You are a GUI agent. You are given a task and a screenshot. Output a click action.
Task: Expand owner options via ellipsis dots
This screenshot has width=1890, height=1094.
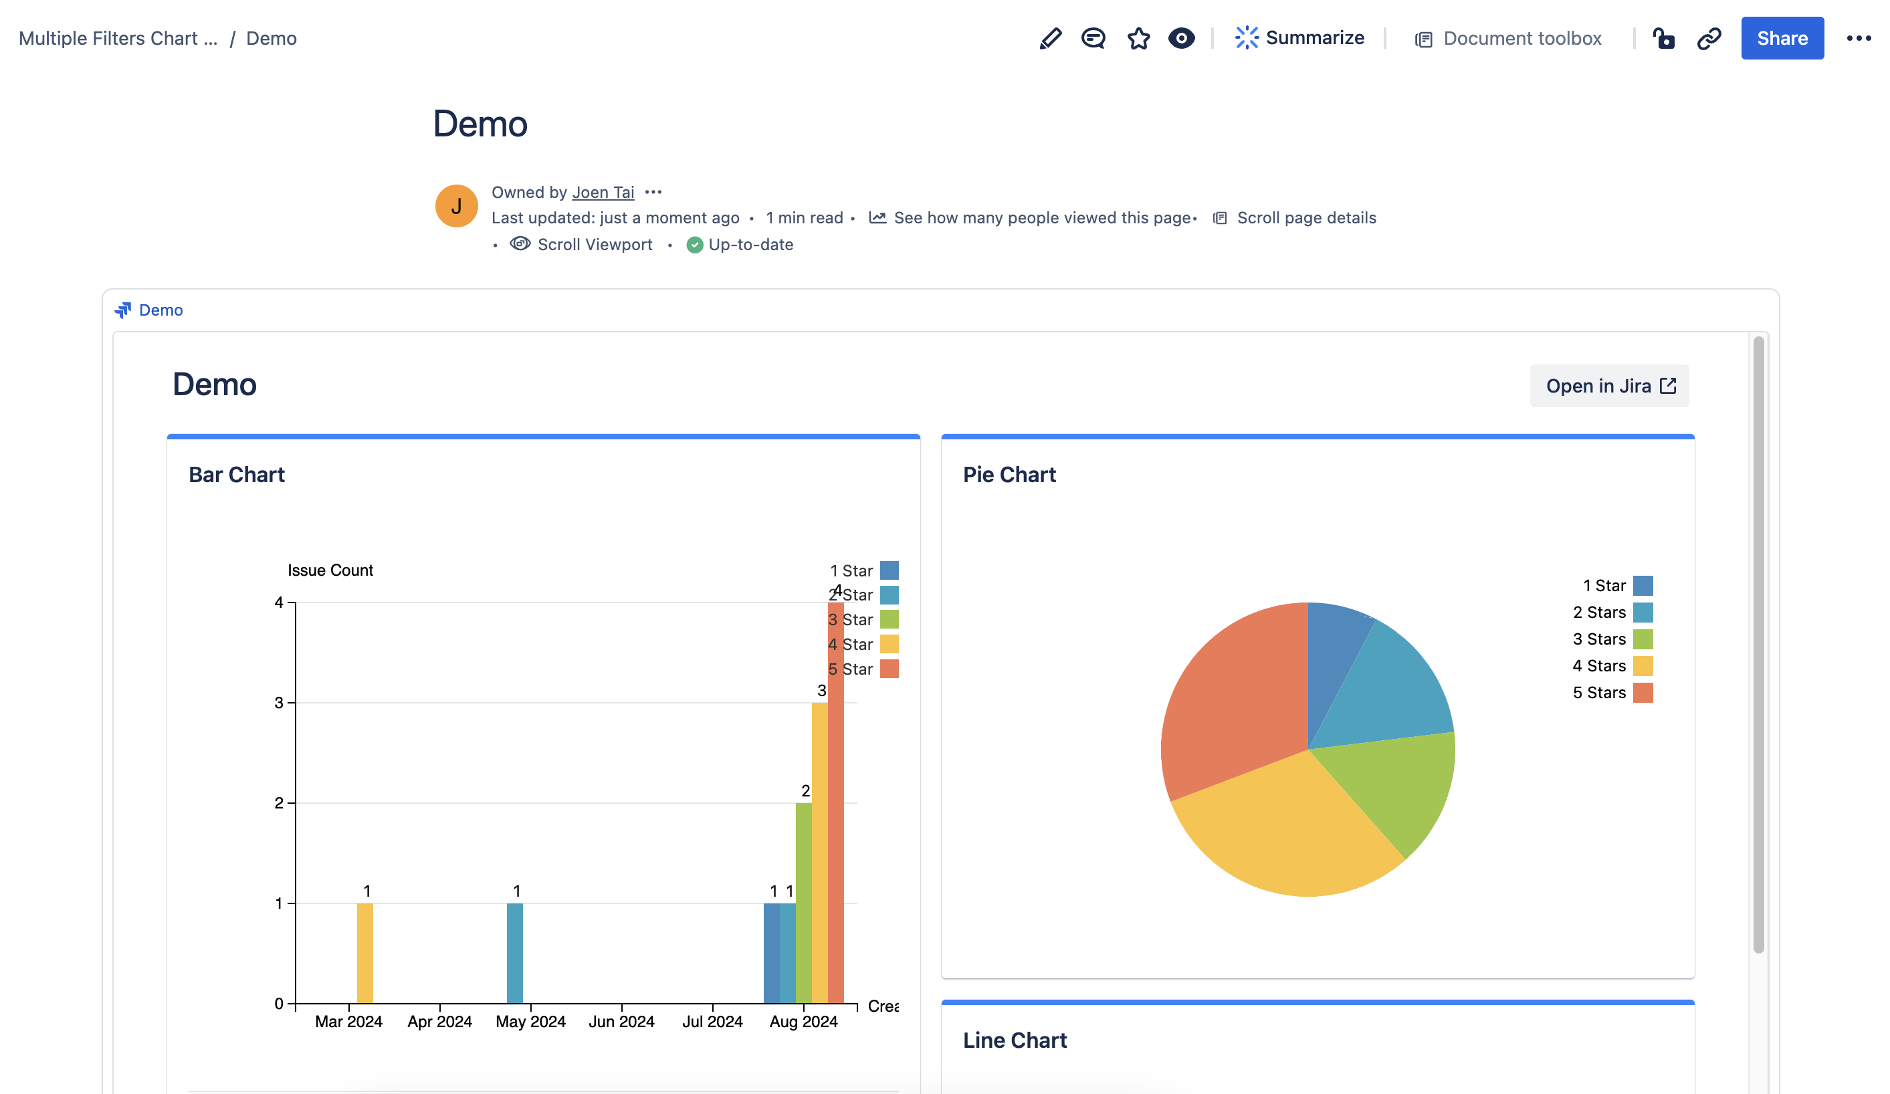click(651, 191)
